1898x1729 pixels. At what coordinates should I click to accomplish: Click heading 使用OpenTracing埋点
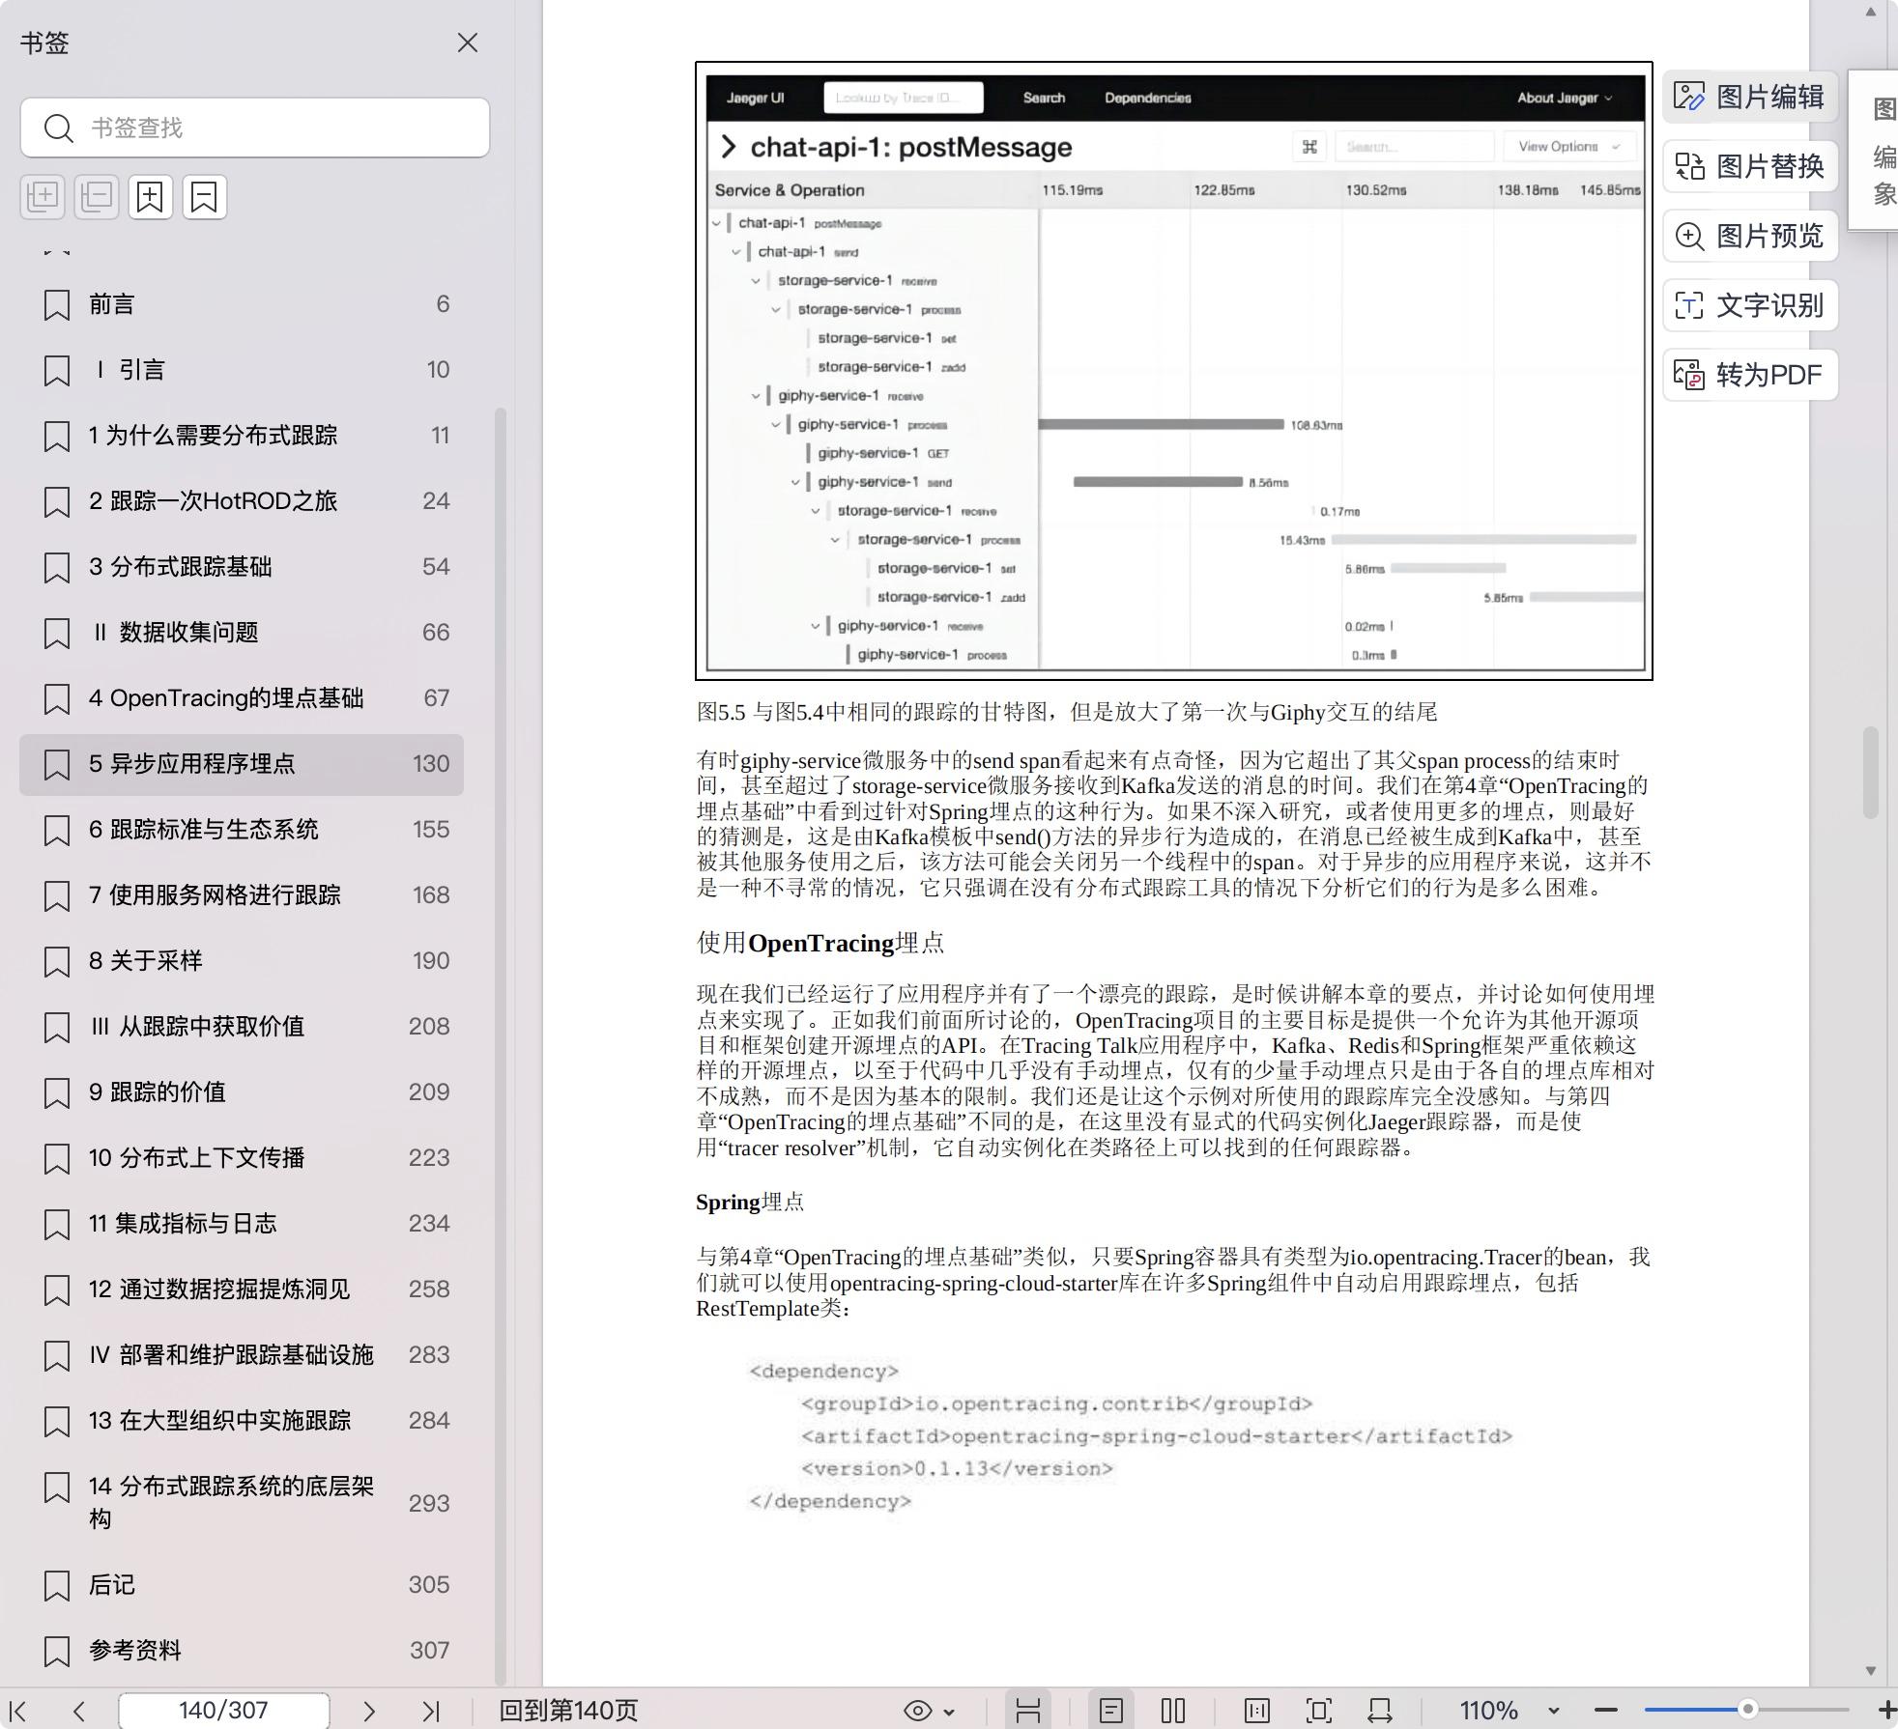(820, 944)
